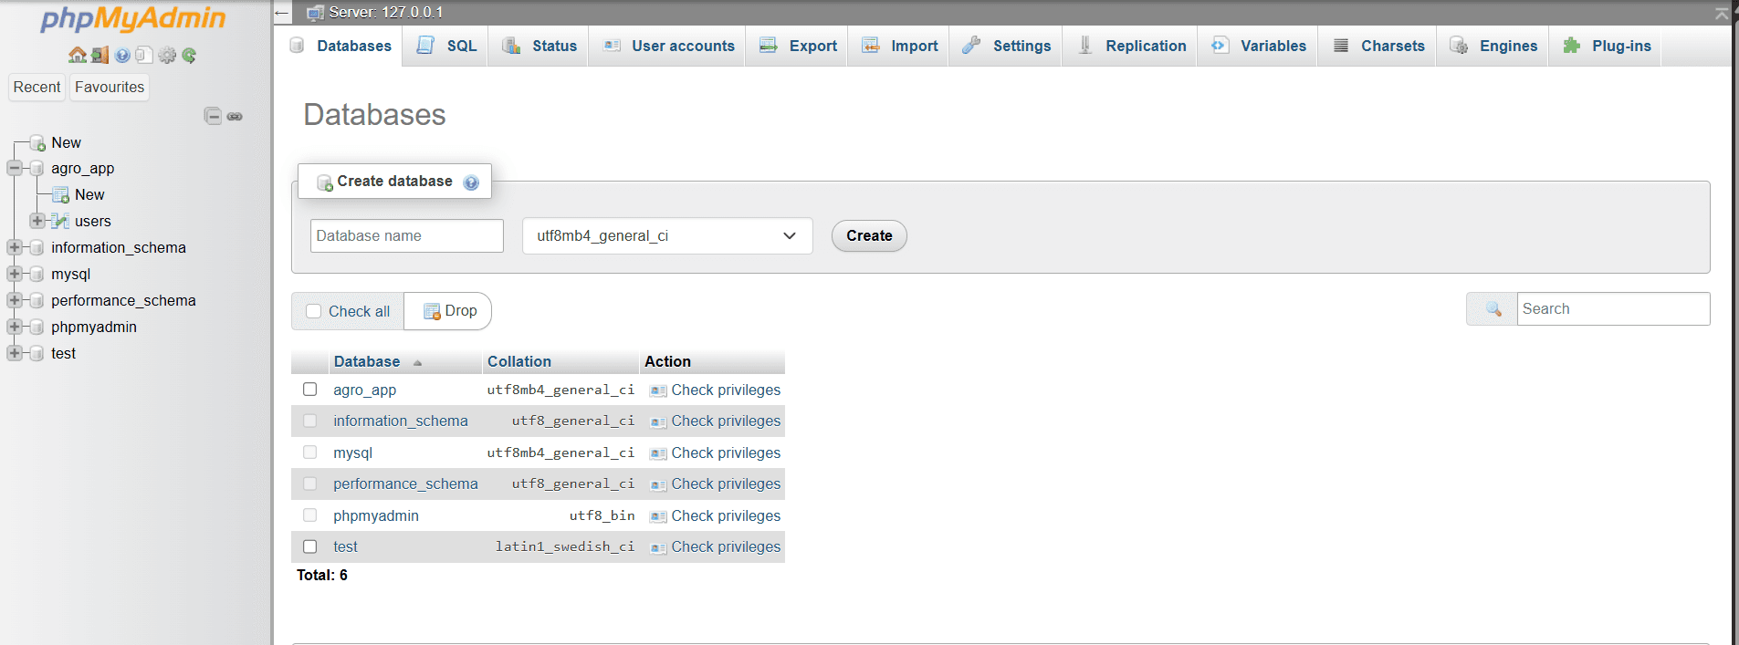1739x645 pixels.
Task: Click the Create button
Action: (869, 236)
